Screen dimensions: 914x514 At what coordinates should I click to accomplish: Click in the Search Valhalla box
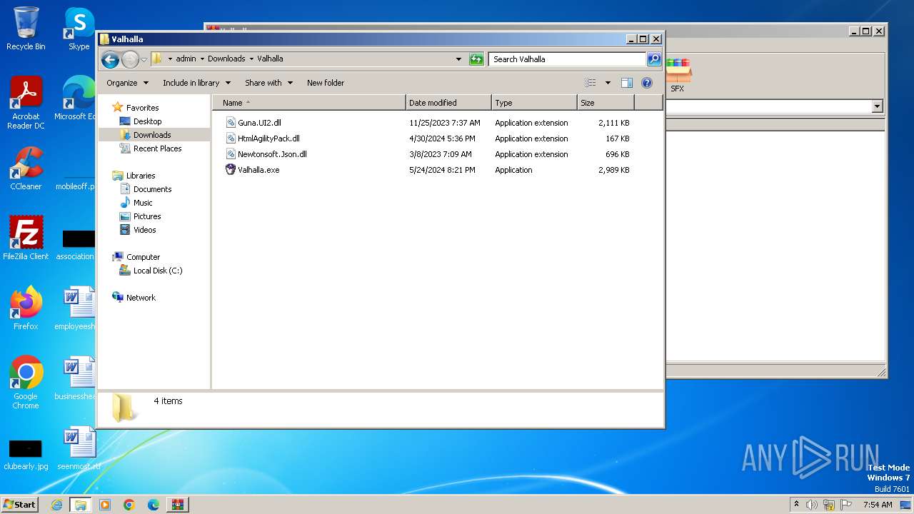(568, 59)
